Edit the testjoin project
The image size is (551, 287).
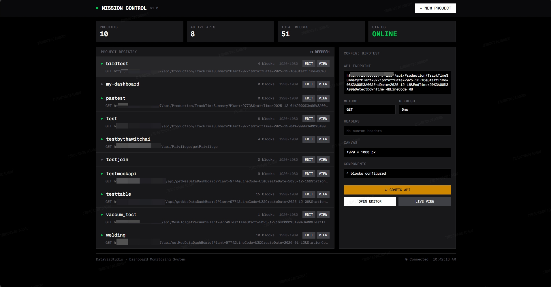click(309, 160)
